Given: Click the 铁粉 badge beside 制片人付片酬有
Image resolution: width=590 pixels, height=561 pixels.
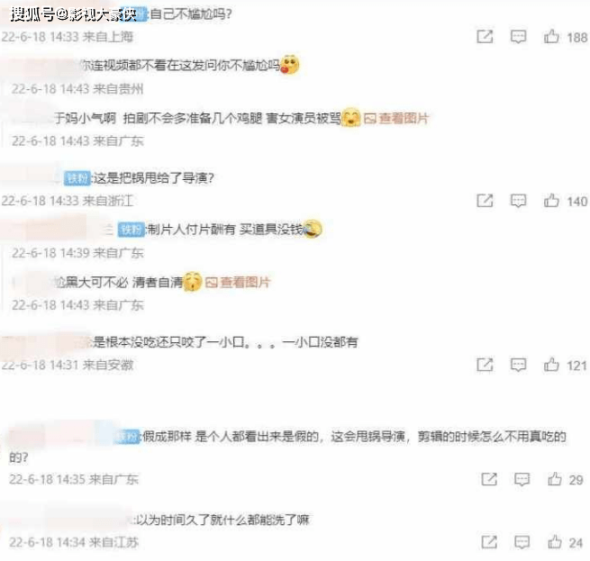Looking at the screenshot, I should [132, 229].
